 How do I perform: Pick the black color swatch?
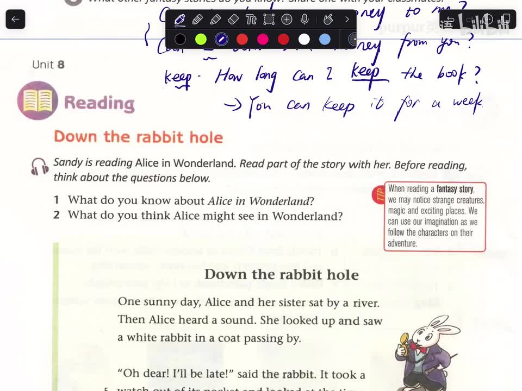(180, 39)
